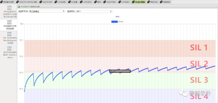Click the HAZOP/LOPA/SIL准备 tab icon
Image resolution: width=218 pixels, height=103 pixels.
(17, 2)
